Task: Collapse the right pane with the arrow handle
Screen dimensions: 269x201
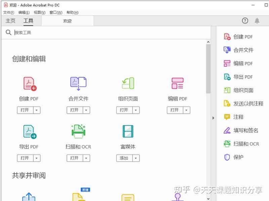Action: coord(214,118)
